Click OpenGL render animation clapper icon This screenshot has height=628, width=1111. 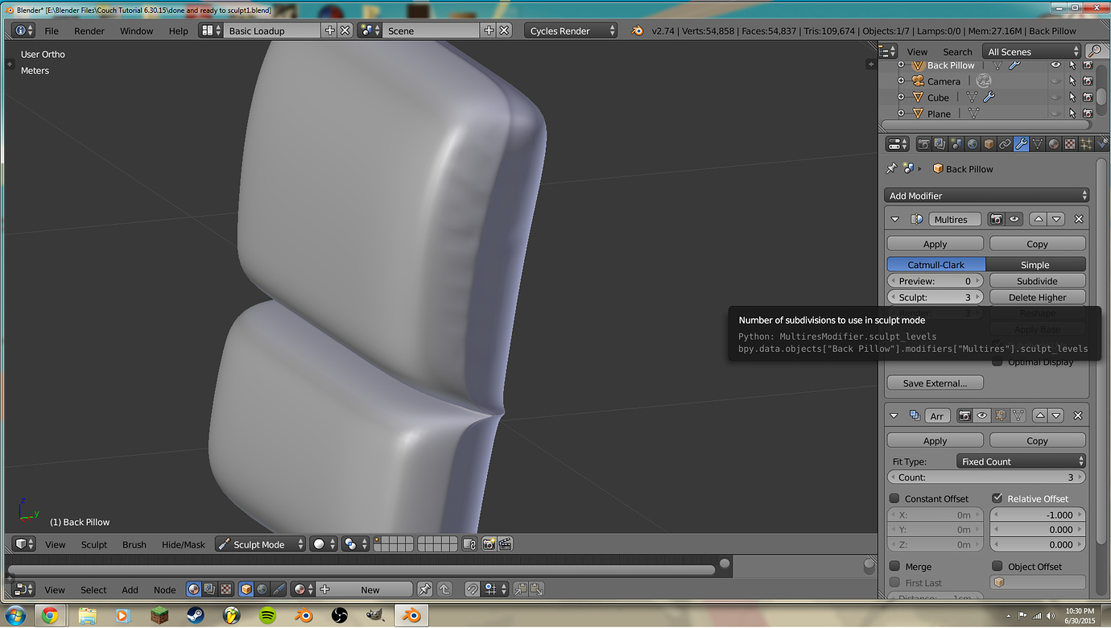[x=505, y=544]
